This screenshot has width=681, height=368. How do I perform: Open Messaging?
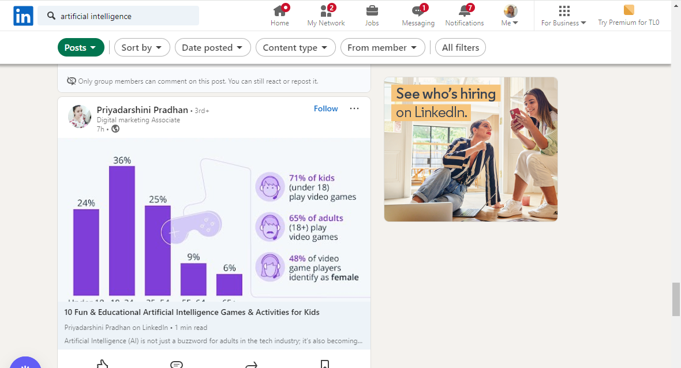418,15
